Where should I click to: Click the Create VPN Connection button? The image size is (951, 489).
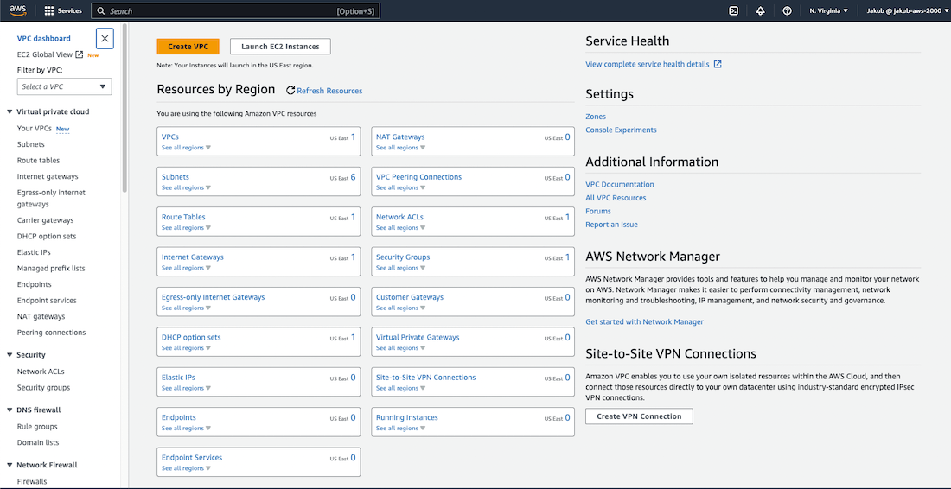pos(639,416)
